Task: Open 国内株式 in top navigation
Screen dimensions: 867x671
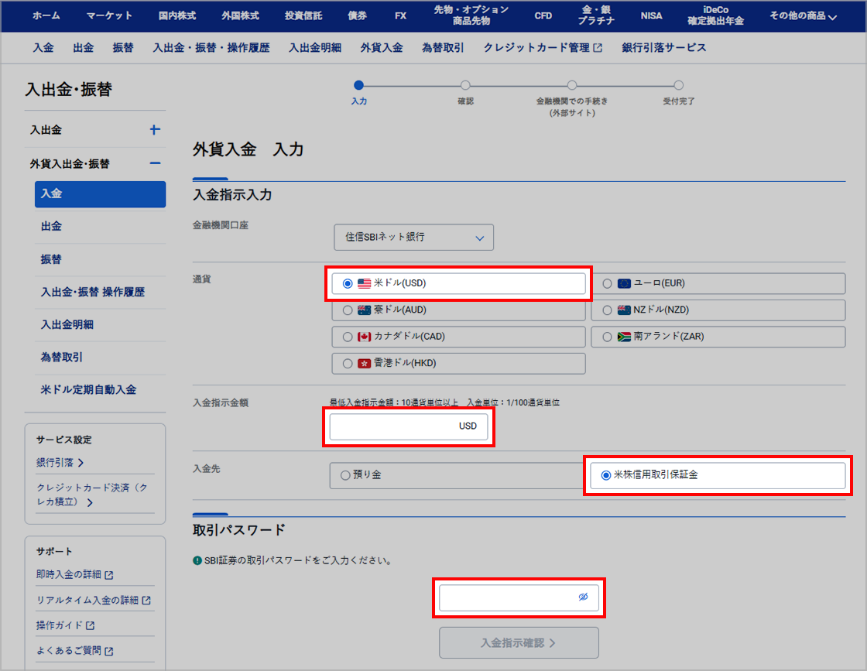Action: pyautogui.click(x=177, y=15)
